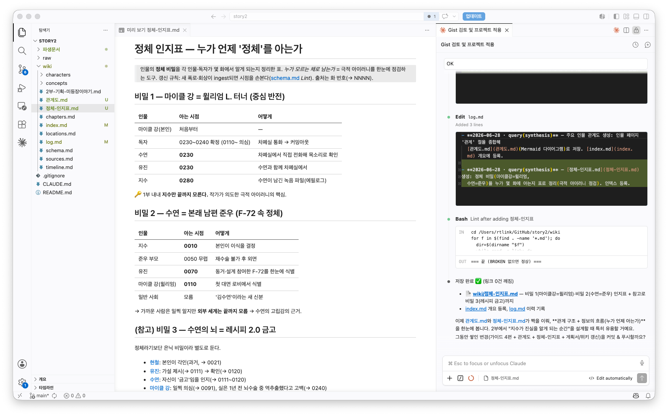The image size is (668, 416).
Task: Close the 미리 보기 정체-인지표.md tab
Action: point(185,30)
